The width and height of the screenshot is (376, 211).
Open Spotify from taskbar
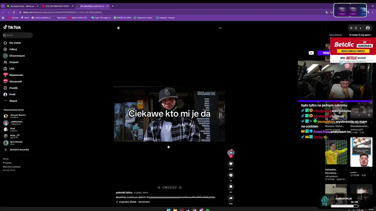point(207,210)
